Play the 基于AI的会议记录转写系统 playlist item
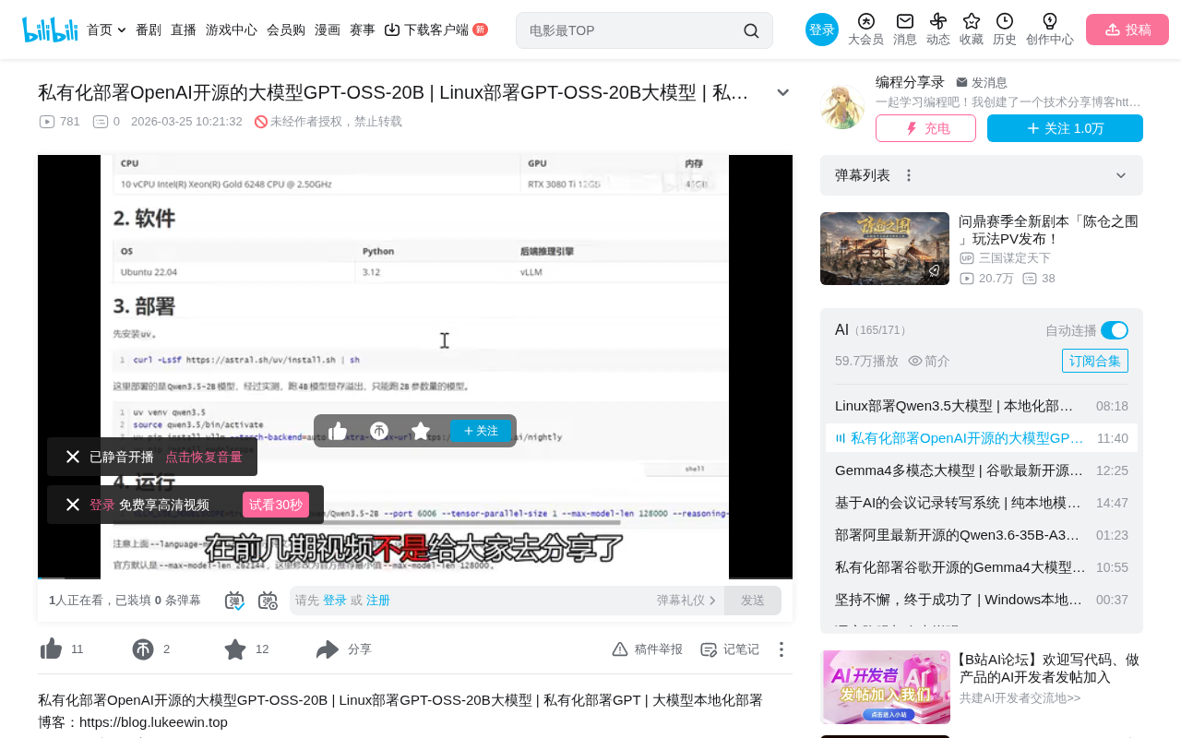 point(982,503)
